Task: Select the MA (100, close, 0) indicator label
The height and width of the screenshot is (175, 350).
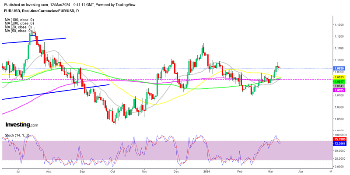Action: [x=17, y=20]
